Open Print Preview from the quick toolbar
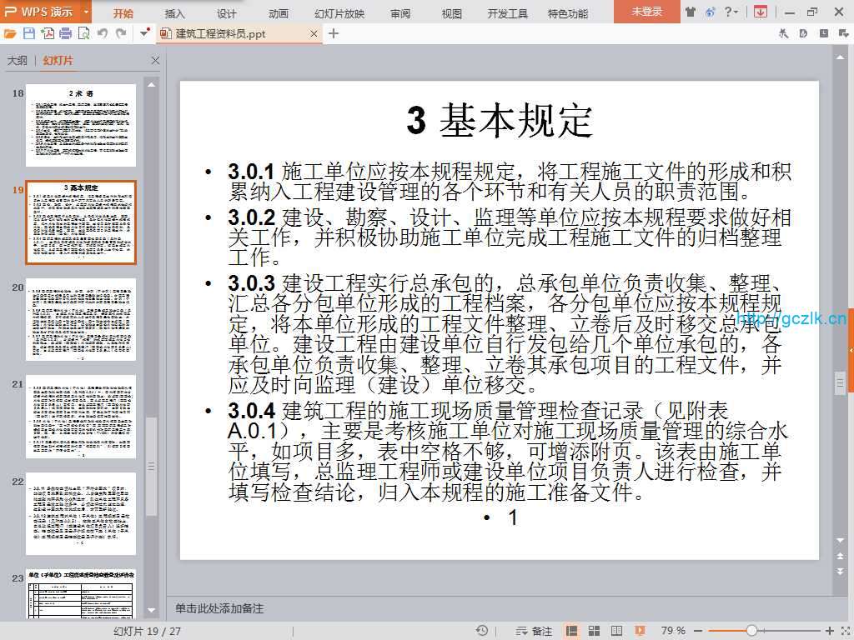Screen dimensions: 854x640 coord(83,34)
